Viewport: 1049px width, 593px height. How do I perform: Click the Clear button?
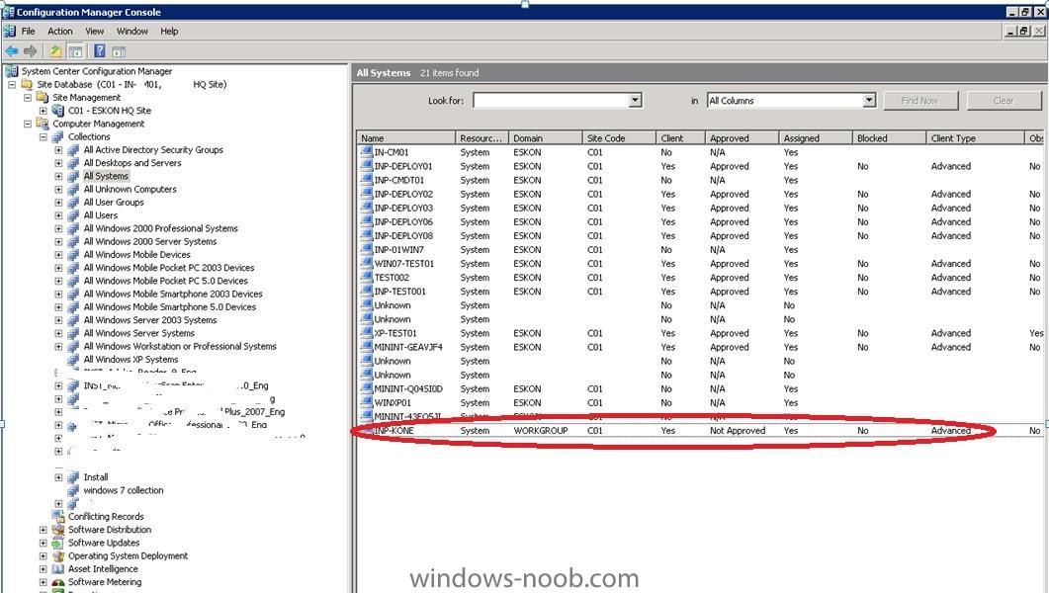click(1004, 100)
